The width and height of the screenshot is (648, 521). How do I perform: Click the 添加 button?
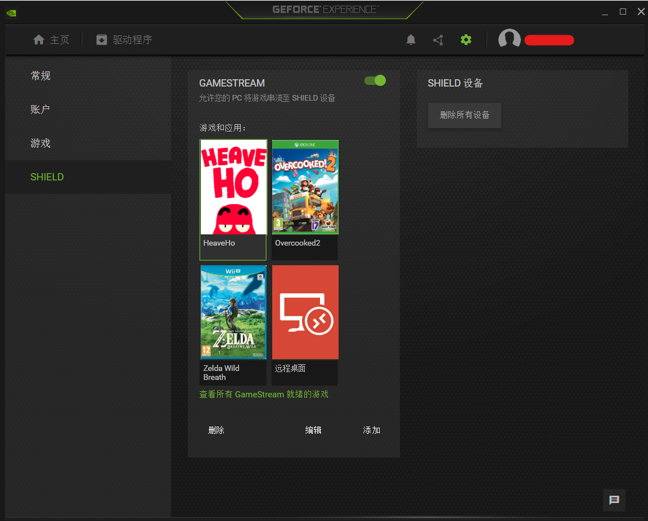coord(371,430)
